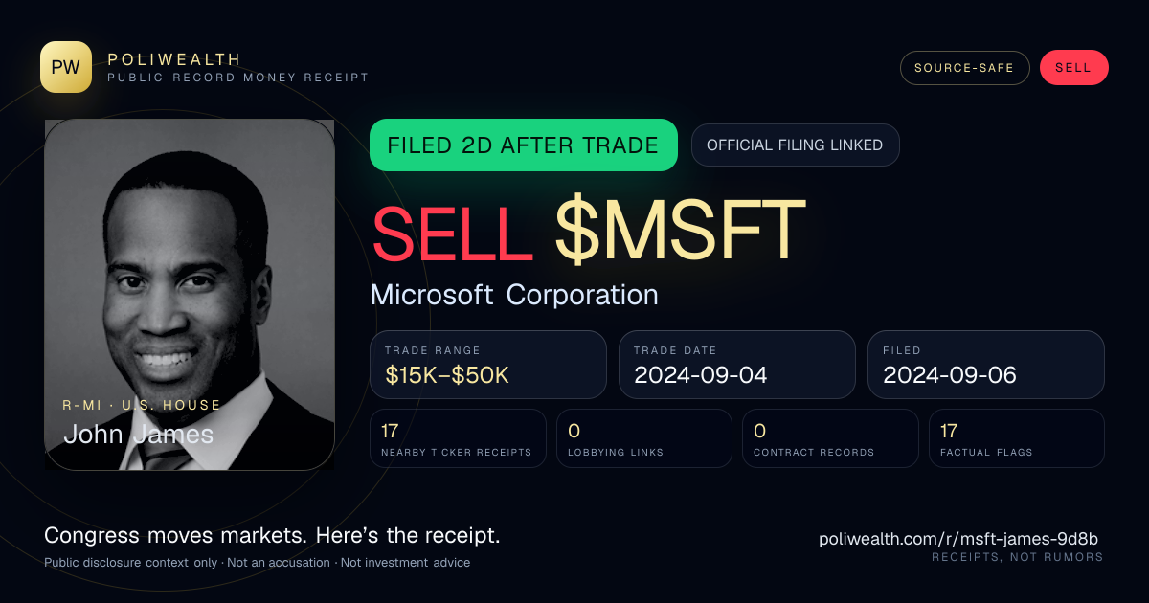The width and height of the screenshot is (1149, 603).
Task: Open the 0 Contract Records tile
Action: [x=830, y=438]
